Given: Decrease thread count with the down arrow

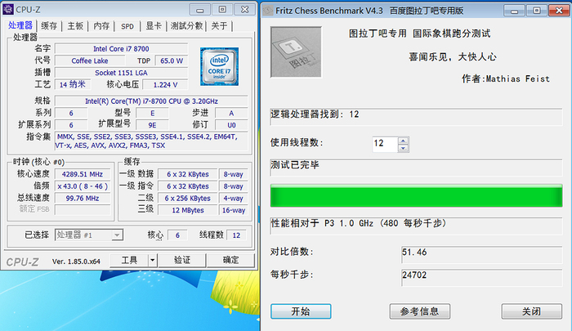Looking at the screenshot, I should (403, 148).
